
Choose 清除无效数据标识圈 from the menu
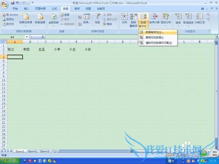click(x=158, y=43)
